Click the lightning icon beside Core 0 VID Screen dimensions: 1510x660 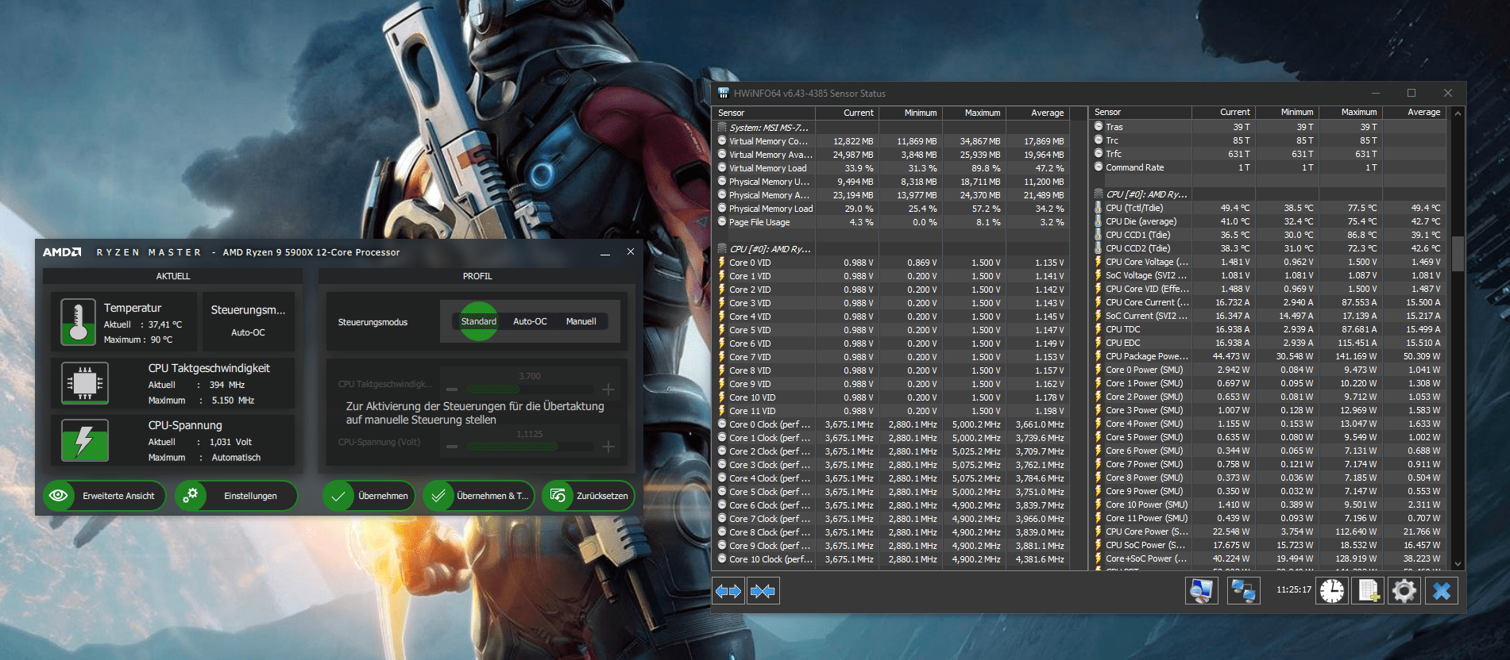coord(722,263)
